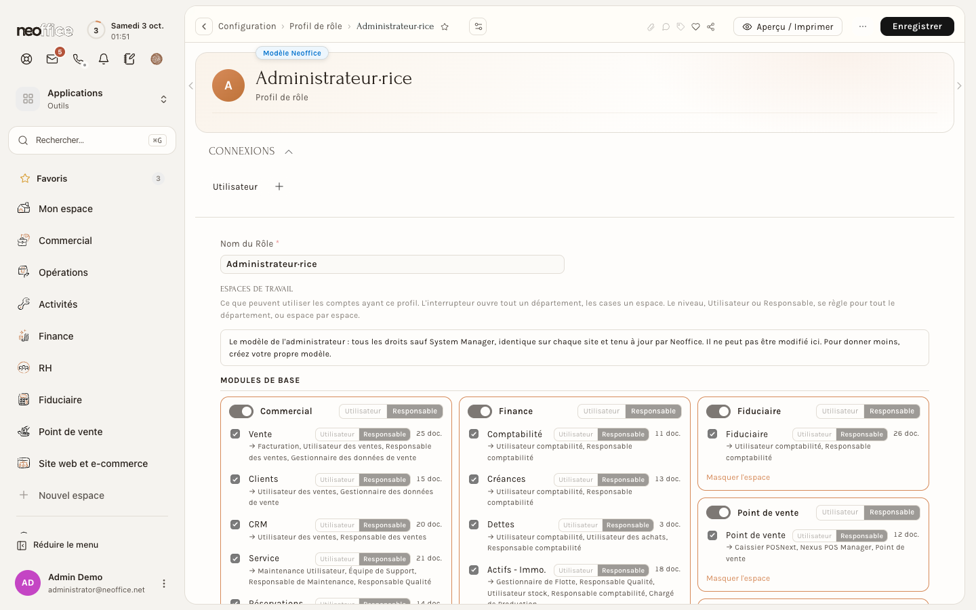
Task: Click the paperclip attachments icon
Action: (x=651, y=27)
